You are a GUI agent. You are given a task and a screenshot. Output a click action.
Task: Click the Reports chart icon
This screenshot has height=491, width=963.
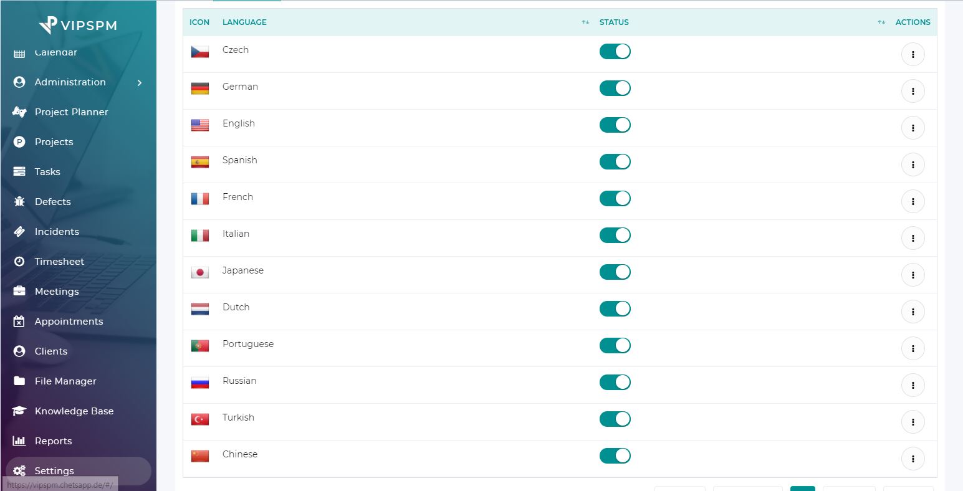19,441
